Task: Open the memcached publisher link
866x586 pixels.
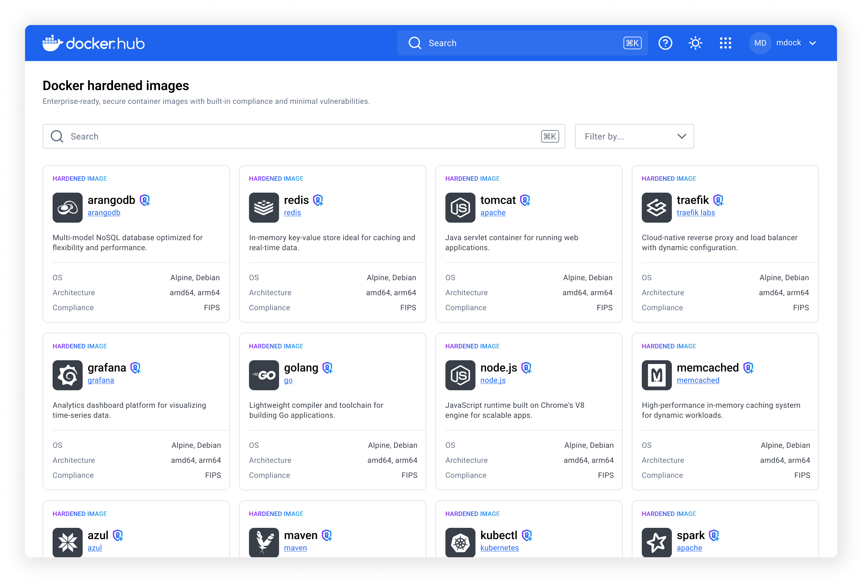Action: (x=698, y=380)
